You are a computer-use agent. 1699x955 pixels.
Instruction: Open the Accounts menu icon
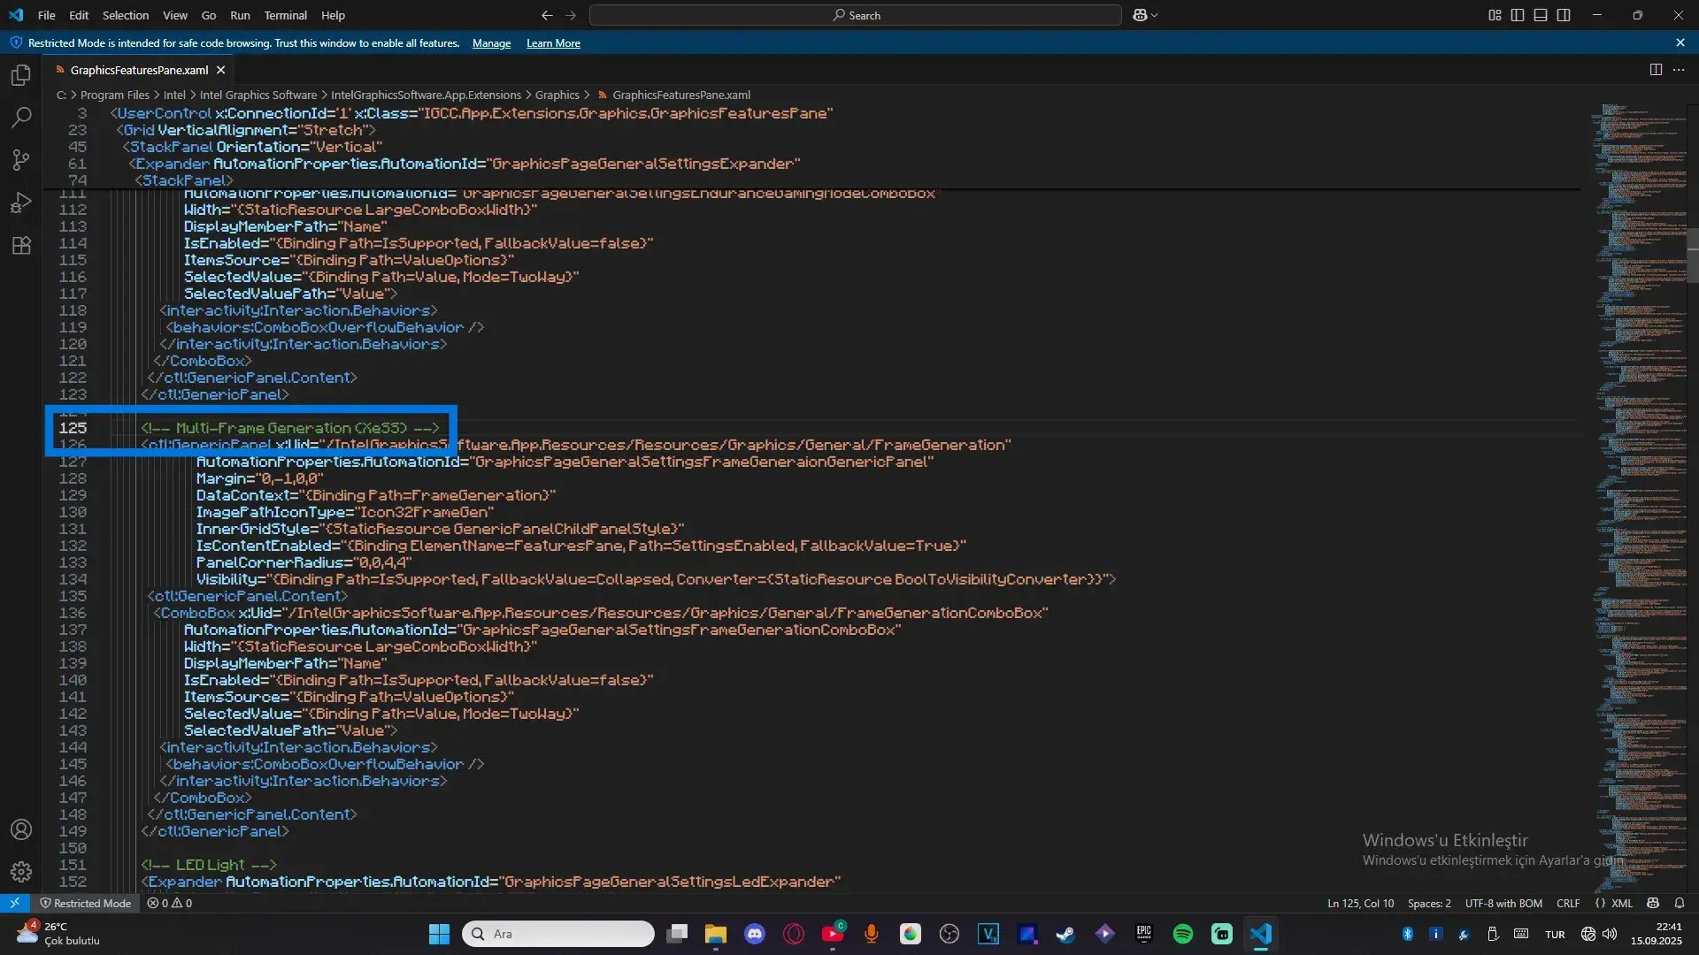tap(21, 829)
